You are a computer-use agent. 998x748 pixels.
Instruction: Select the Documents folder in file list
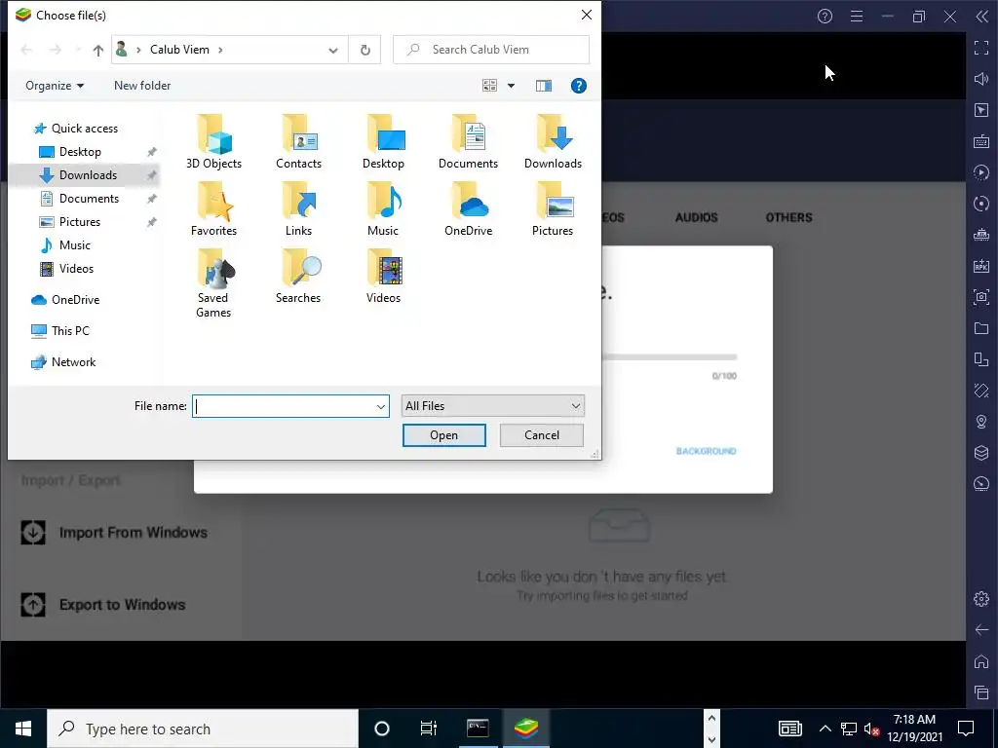[468, 142]
